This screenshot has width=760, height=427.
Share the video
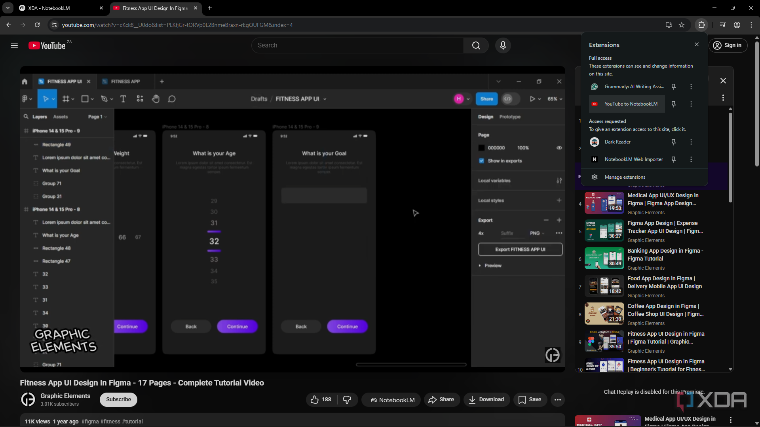tap(441, 400)
